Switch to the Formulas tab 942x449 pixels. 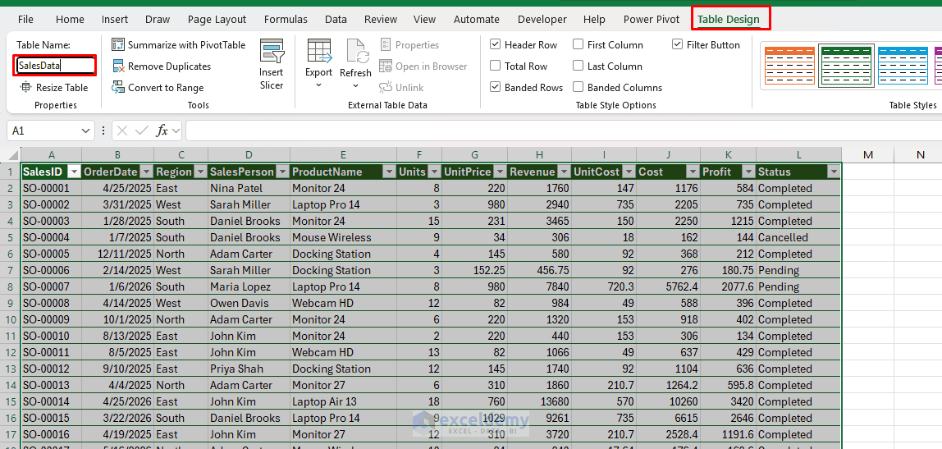coord(286,19)
